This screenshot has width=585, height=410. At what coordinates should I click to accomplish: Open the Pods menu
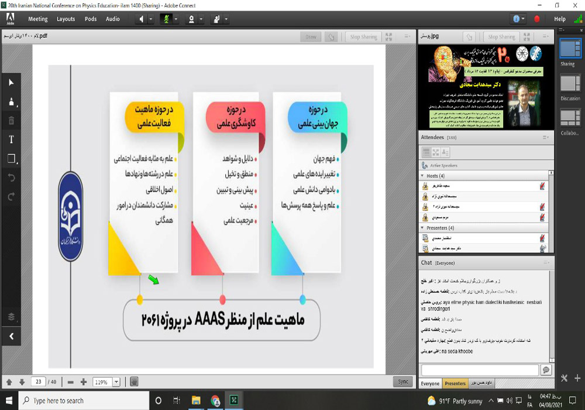[x=91, y=19]
